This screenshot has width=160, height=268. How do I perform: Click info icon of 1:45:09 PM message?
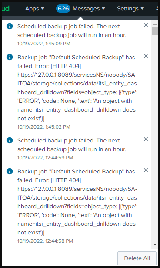pyautogui.click(x=10, y=26)
